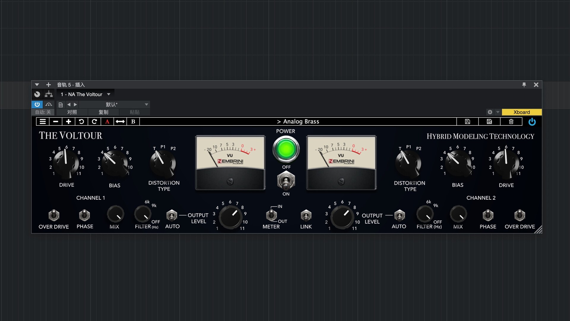Toggle Channel 1 PHASE switch
The height and width of the screenshot is (321, 570).
pos(85,215)
